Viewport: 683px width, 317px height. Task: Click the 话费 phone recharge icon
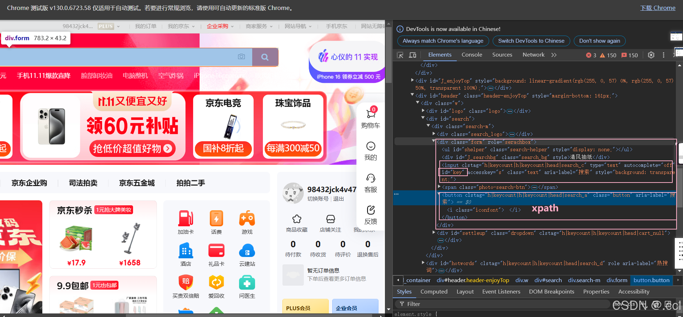click(x=216, y=218)
